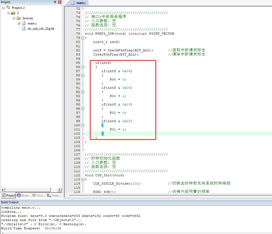Click line number 105 in the gutter
The image size is (272, 234).
[x=77, y=146]
